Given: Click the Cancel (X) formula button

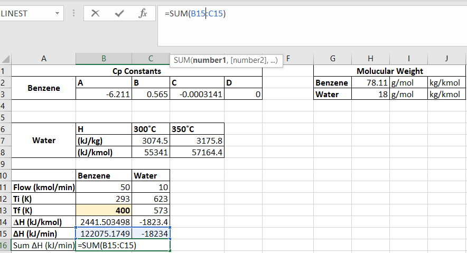Looking at the screenshot, I should pyautogui.click(x=95, y=14).
